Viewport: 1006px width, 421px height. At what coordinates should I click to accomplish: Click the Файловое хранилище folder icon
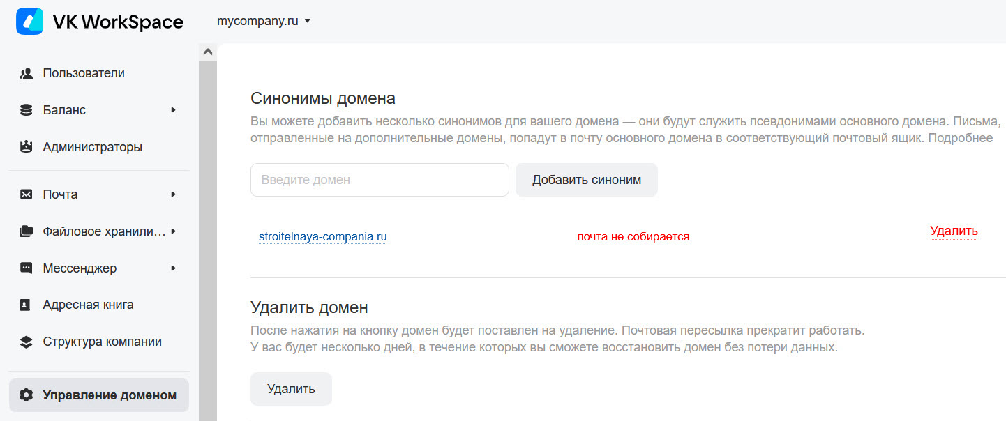pos(27,231)
